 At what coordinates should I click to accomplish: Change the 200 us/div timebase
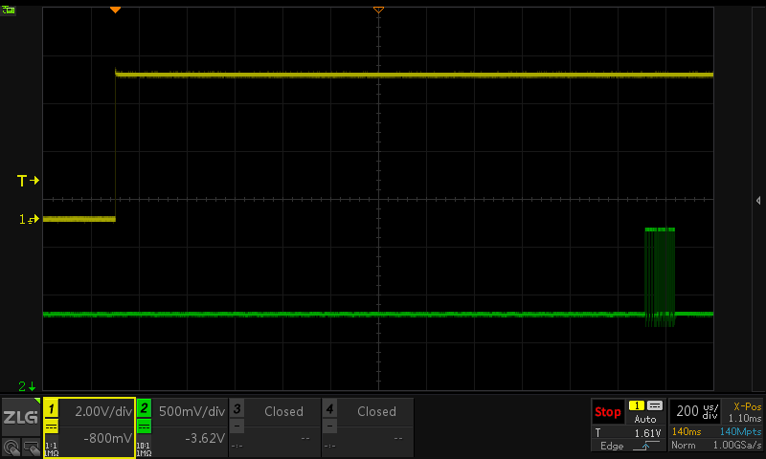pos(697,411)
